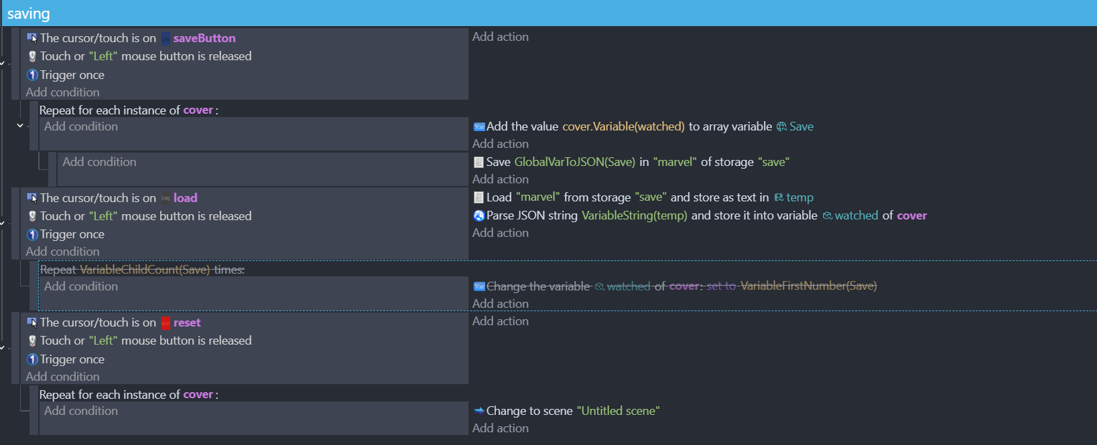The image size is (1097, 445).
Task: Click "Untitled scene" parameter text
Action: [618, 411]
